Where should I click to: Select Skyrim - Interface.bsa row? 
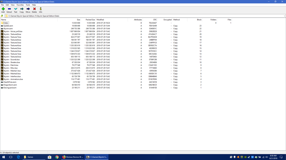[12, 76]
